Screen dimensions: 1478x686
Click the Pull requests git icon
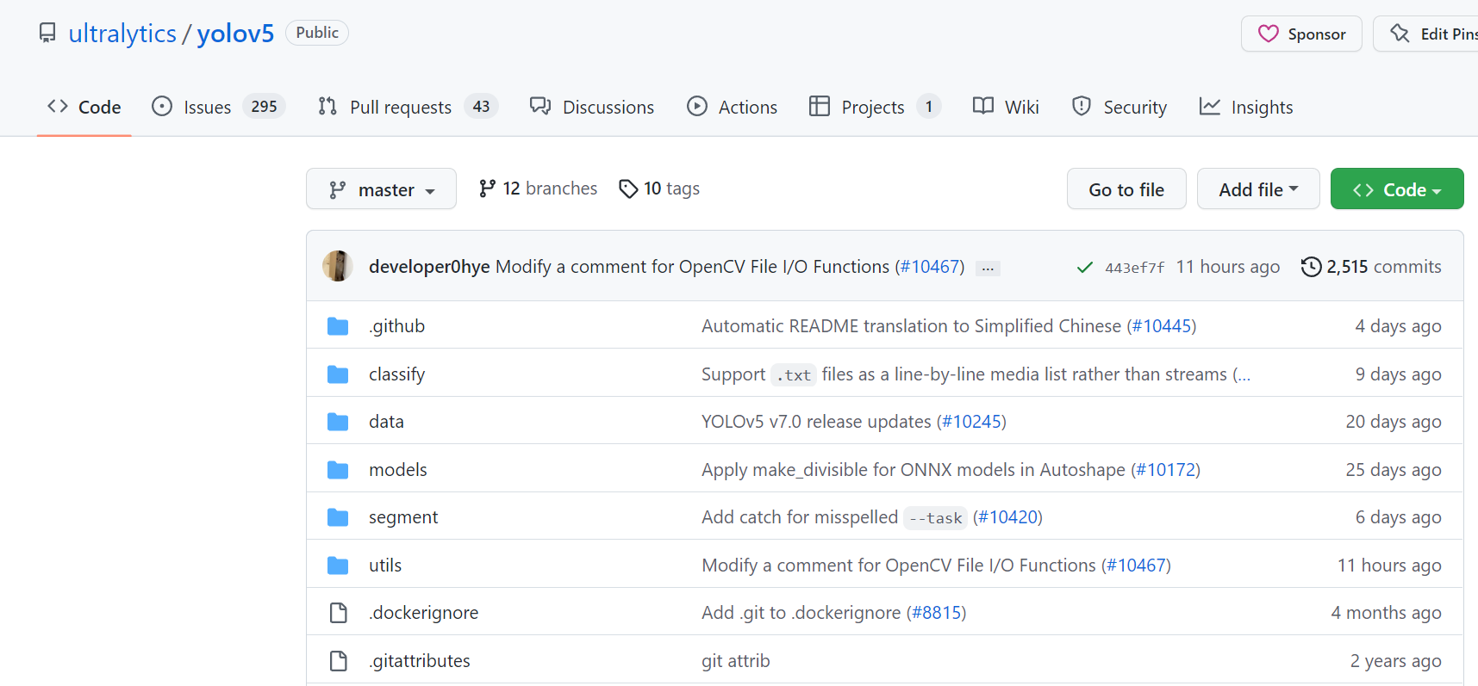point(327,106)
